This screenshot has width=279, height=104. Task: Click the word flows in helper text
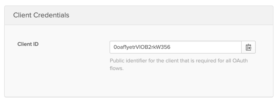coord(116,68)
